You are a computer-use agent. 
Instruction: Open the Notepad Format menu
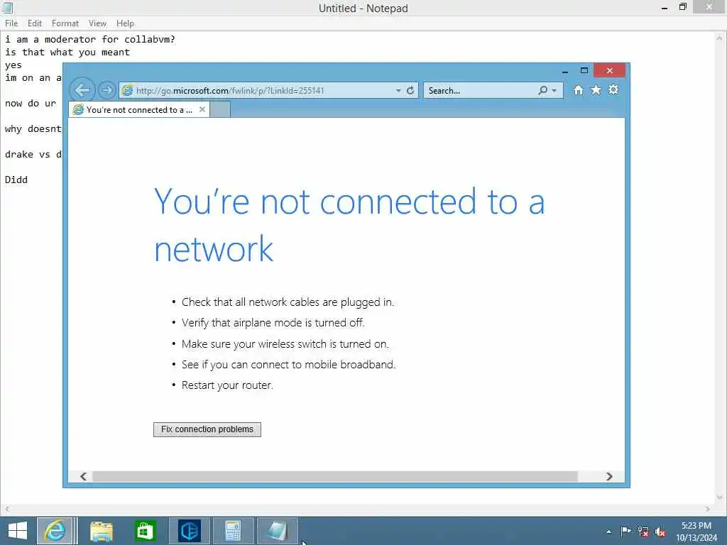65,23
